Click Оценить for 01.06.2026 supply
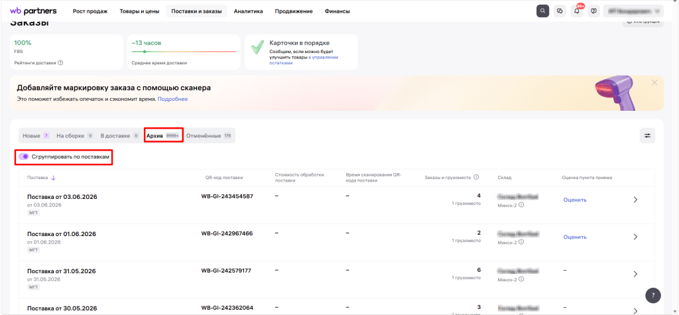 tap(575, 237)
